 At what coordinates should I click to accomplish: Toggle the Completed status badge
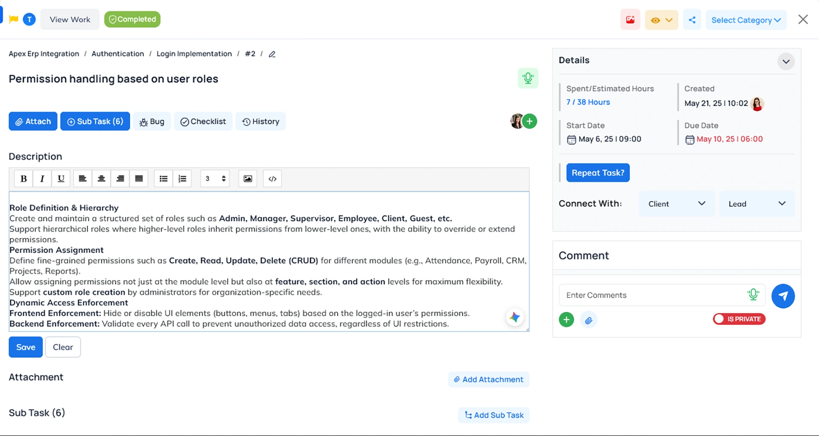coord(132,19)
